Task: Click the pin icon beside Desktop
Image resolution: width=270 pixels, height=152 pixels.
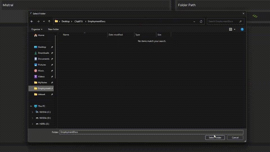Action: point(52,47)
